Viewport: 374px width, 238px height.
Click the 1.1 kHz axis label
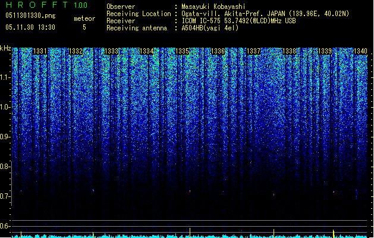(5, 77)
